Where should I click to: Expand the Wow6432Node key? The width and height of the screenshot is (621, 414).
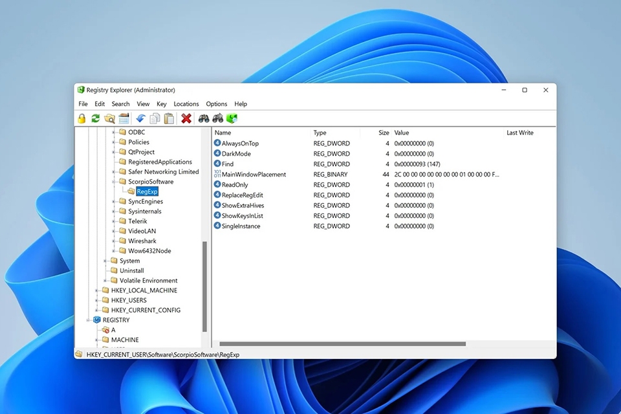click(113, 251)
